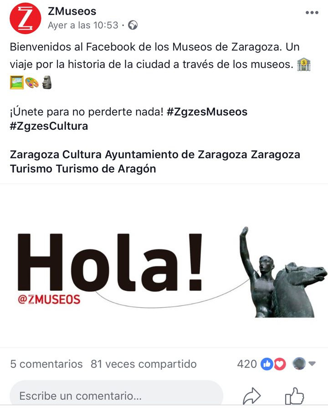Image resolution: width=328 pixels, height=408 pixels.
Task: Expand the commenting-as profile dropdown arrow
Action: [x=312, y=363]
